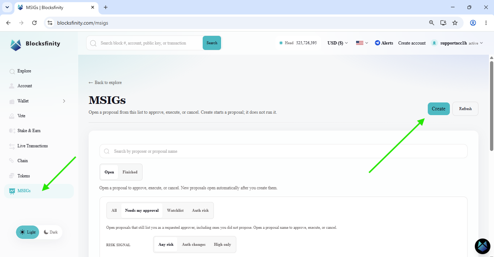Open the USD ($) currency dropdown

338,43
